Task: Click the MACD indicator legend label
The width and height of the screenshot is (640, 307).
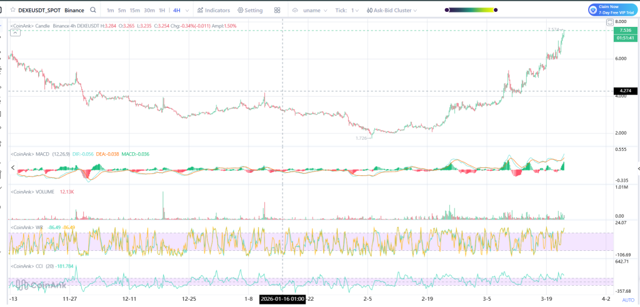Action: [x=41, y=153]
